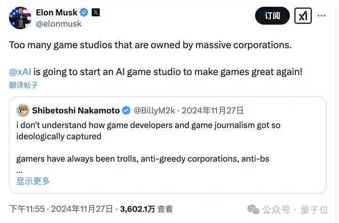Click the X affiliation badge next to the name

(x=96, y=12)
